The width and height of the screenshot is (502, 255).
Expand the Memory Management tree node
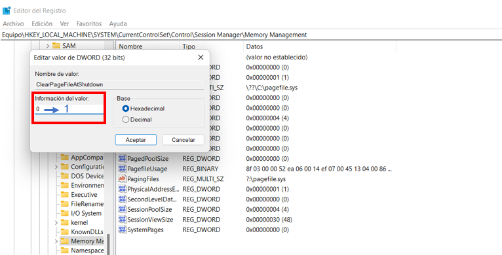56,241
